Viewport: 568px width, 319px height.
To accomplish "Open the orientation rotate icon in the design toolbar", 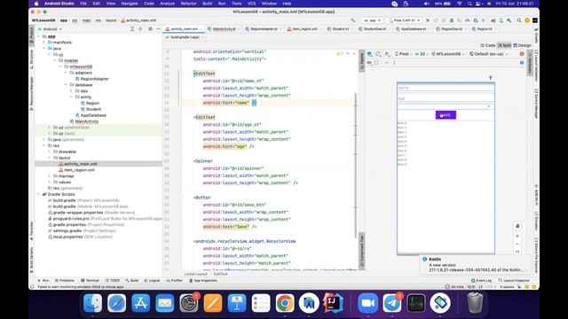I will click(x=378, y=54).
